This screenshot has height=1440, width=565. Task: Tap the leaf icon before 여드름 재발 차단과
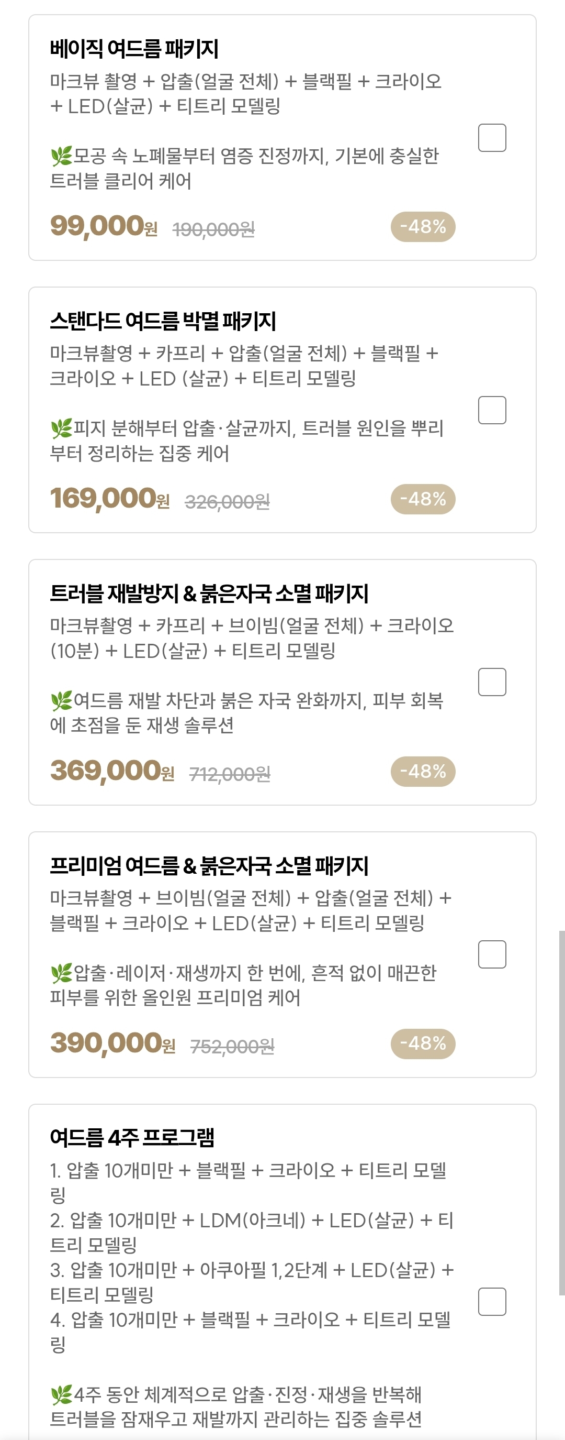pyautogui.click(x=61, y=700)
